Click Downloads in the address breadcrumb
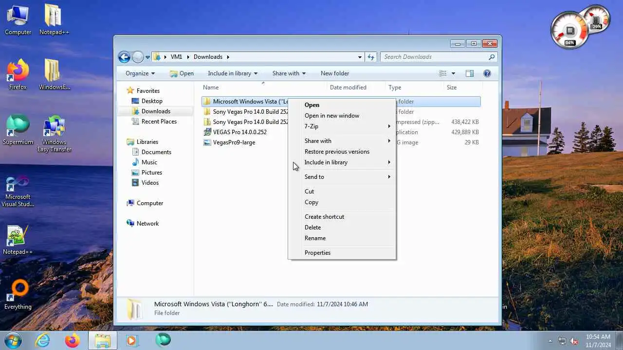The image size is (623, 350). (208, 57)
